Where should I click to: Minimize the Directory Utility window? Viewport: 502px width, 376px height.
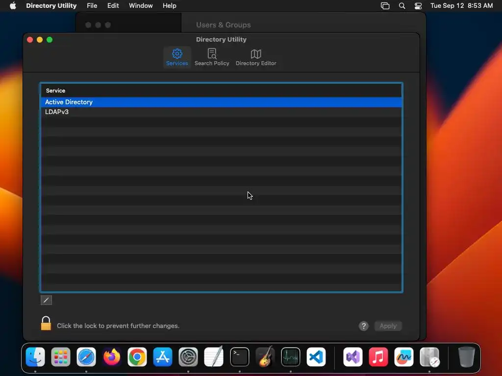pos(40,40)
